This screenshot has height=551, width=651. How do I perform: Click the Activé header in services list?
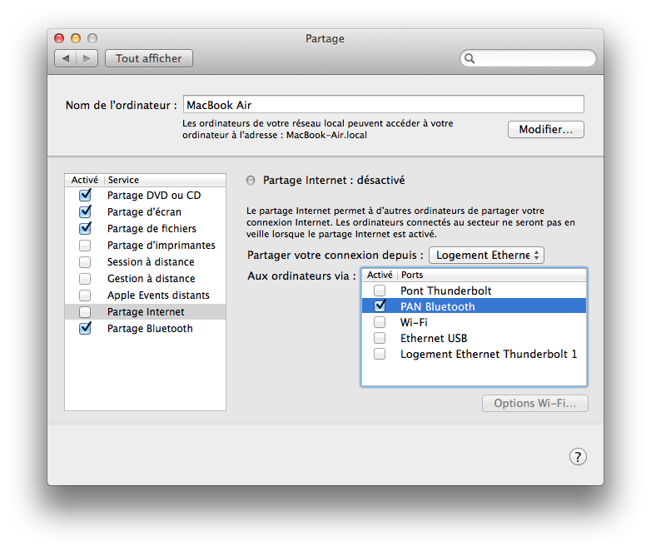[85, 180]
